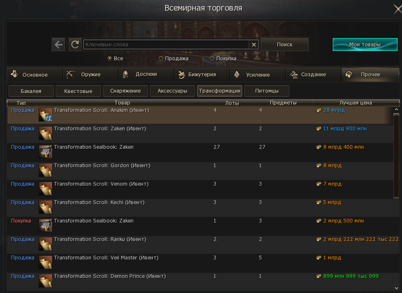Click the Gordon scroll item icon
This screenshot has height=293, width=402.
click(x=45, y=170)
